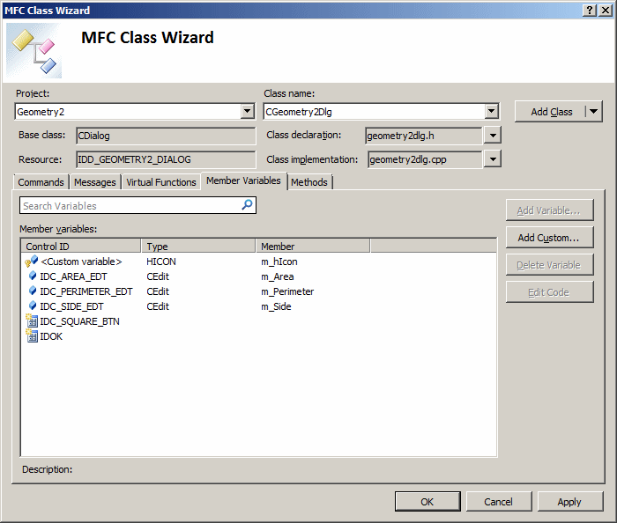Click the MFC Class Wizard logo
This screenshot has height=523, width=617.
point(33,50)
